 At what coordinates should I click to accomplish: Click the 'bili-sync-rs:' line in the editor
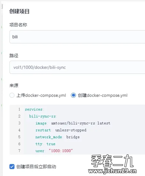point(43,116)
